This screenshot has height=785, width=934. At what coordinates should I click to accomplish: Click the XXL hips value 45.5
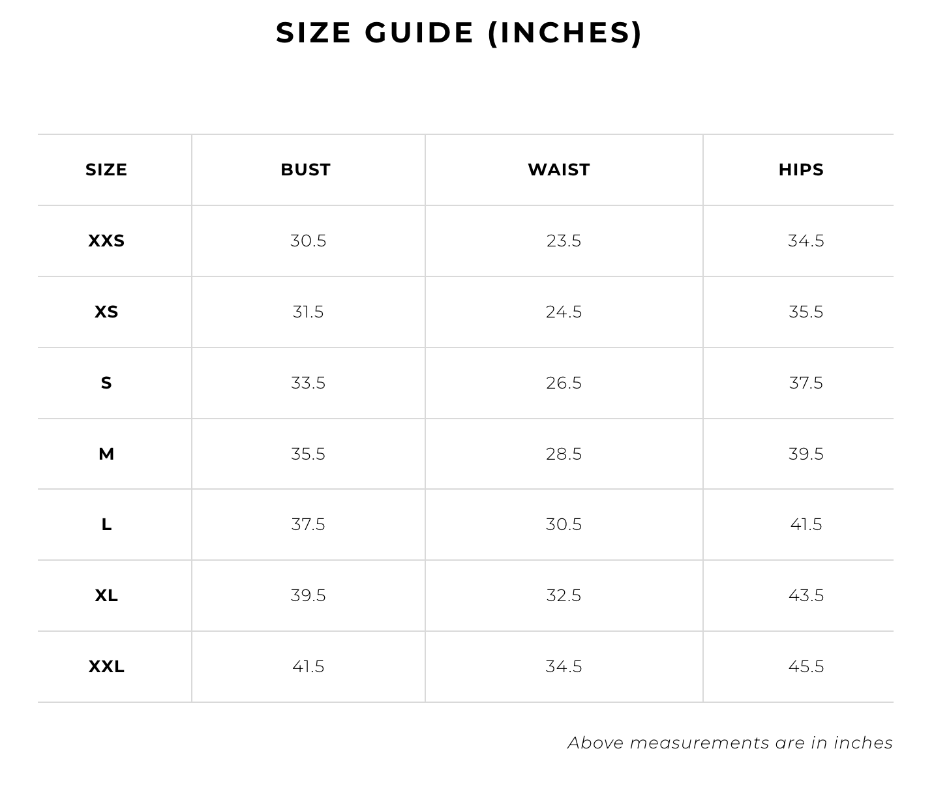pos(806,666)
